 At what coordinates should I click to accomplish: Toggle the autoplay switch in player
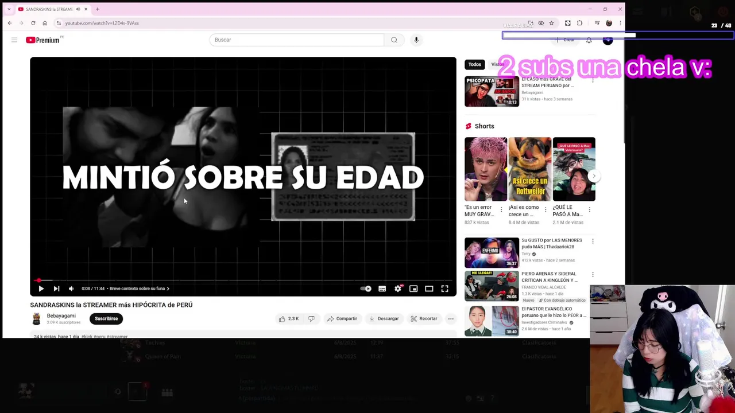[x=366, y=289]
